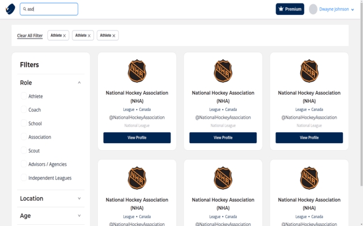This screenshot has height=226, width=363.
Task: Click 'National League' on the top-middle card
Action: (223, 125)
